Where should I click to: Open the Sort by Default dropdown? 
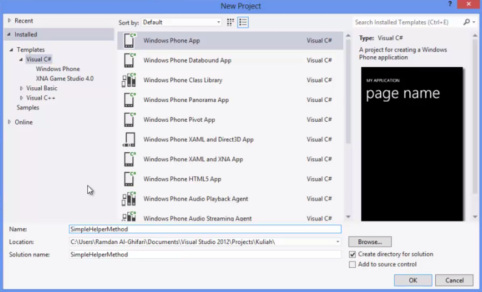[181, 22]
